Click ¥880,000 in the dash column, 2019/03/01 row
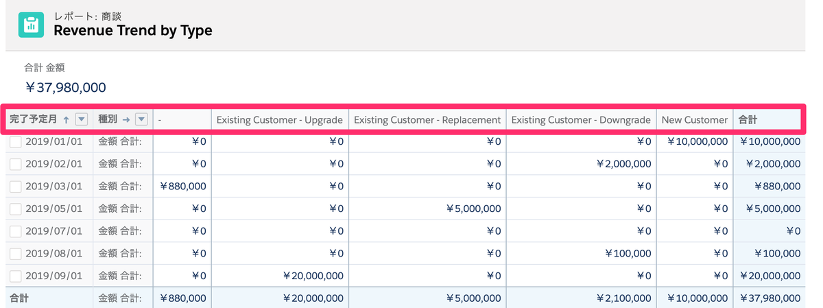Screen dimensions: 823x308 coord(183,187)
